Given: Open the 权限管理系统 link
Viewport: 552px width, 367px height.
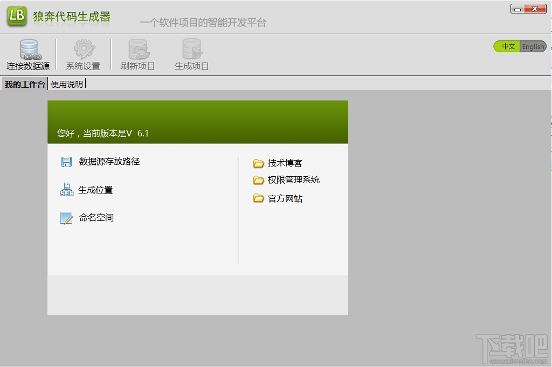Looking at the screenshot, I should click(294, 180).
